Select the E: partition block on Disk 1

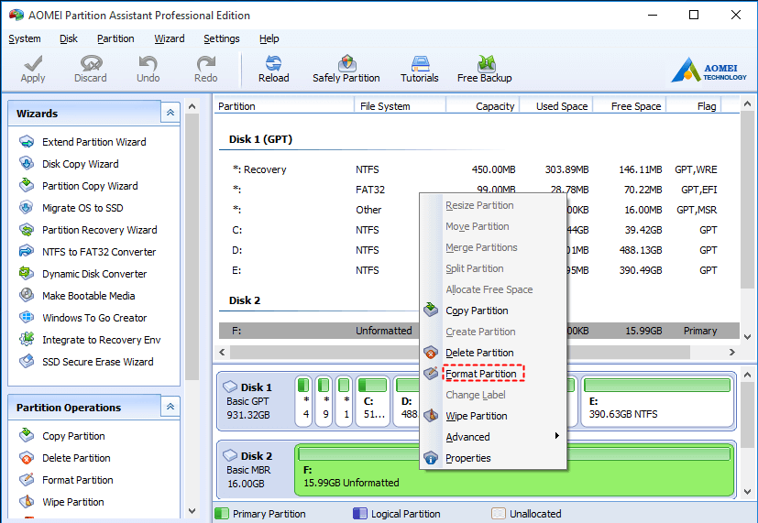coord(656,401)
